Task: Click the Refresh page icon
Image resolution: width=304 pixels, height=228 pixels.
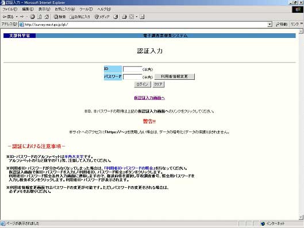Action: click(x=39, y=17)
